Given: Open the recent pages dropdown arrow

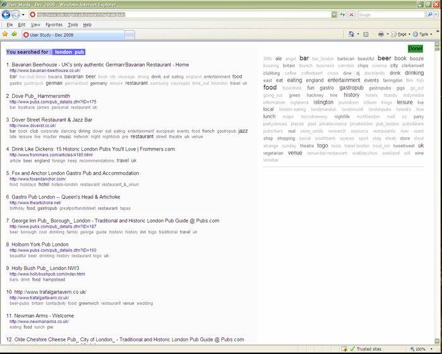Looking at the screenshot, I should coord(23,15).
